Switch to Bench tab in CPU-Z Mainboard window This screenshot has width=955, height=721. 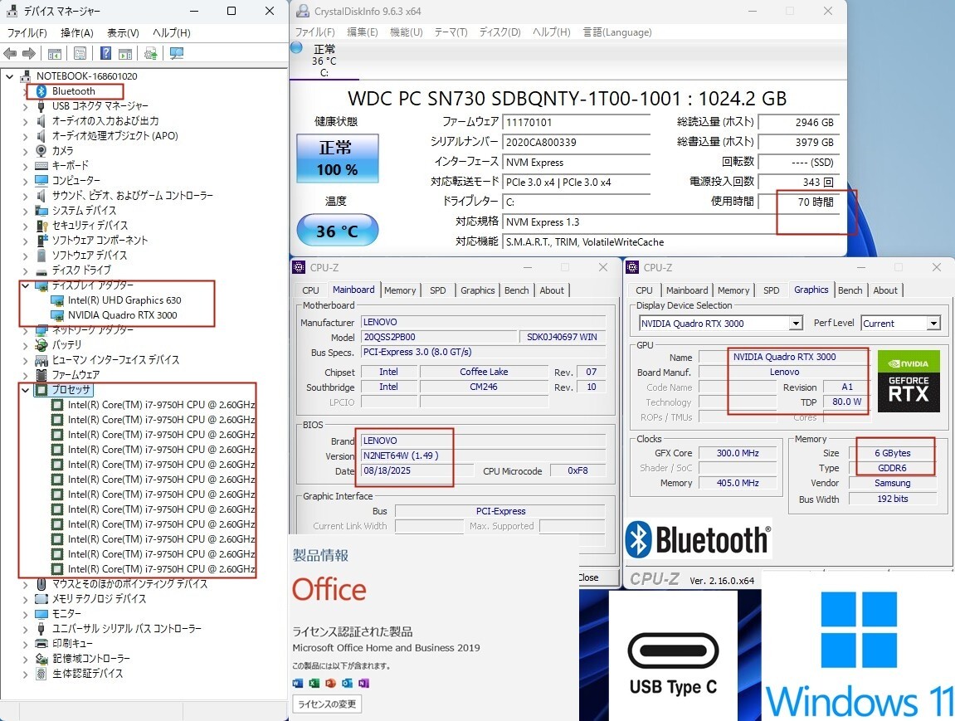pos(516,290)
